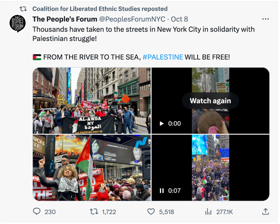Like the tweet with heart icon
Image resolution: width=280 pixels, height=224 pixels.
[x=151, y=212]
